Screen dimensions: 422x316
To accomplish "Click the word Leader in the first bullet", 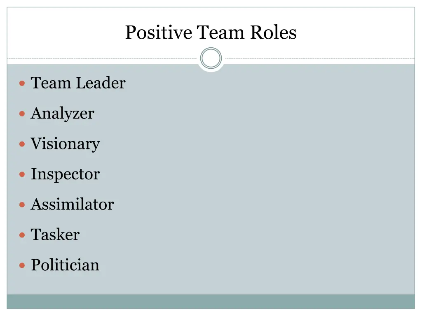I will click(x=101, y=83).
